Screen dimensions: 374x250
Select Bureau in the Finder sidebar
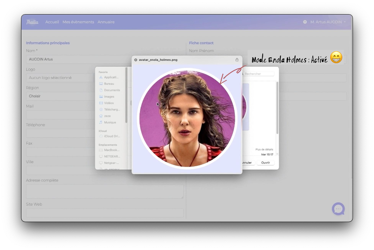point(109,83)
